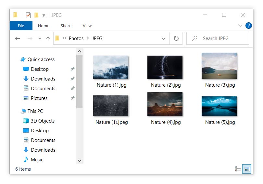263x184 pixels.
Task: Click the Nature (2).jpg file name
Action: 166,85
